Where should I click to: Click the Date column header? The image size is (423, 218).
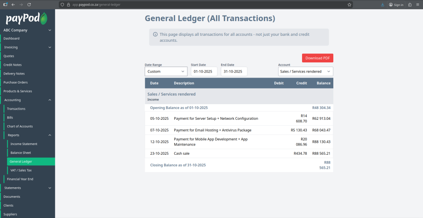click(154, 83)
